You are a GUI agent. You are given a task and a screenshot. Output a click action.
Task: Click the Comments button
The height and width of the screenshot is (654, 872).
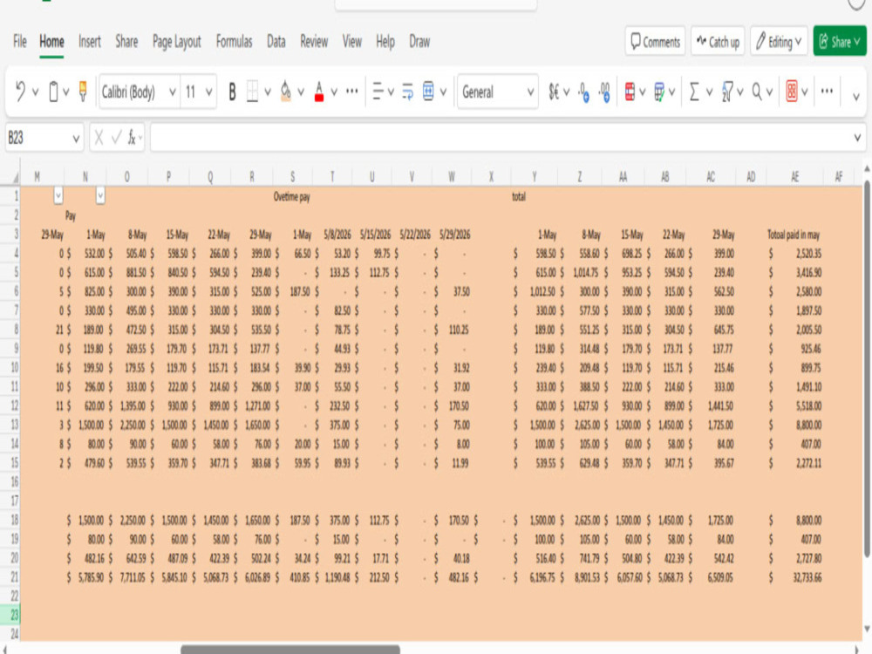pos(655,41)
